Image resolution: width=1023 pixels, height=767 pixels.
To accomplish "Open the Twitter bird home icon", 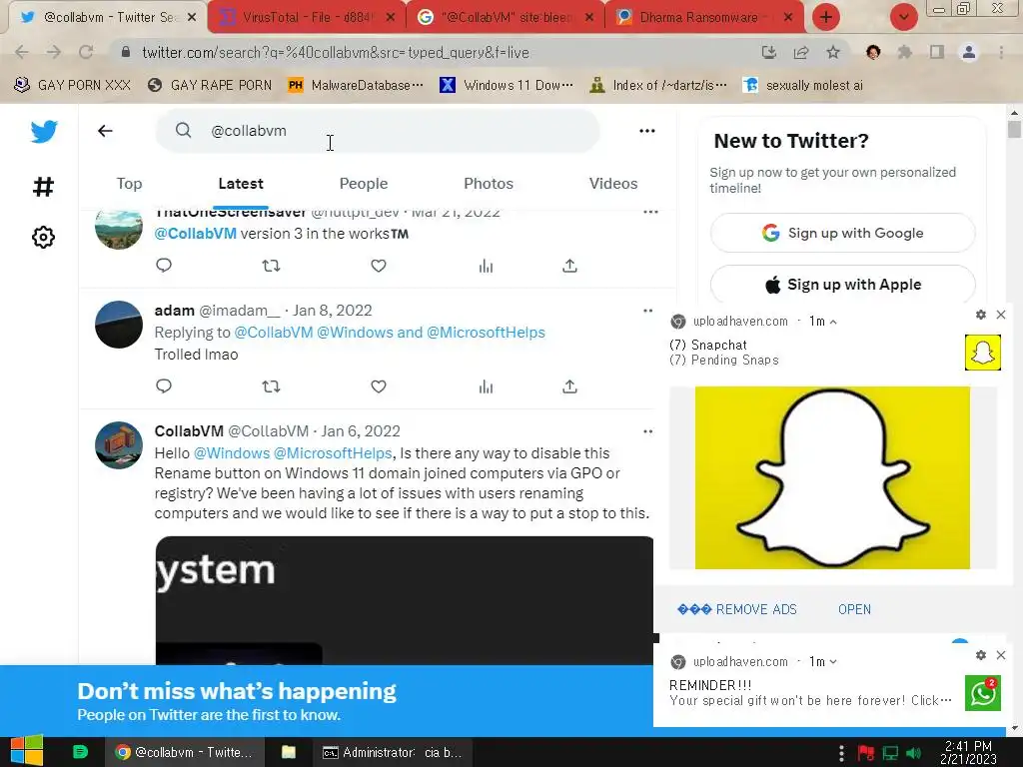I will point(44,132).
